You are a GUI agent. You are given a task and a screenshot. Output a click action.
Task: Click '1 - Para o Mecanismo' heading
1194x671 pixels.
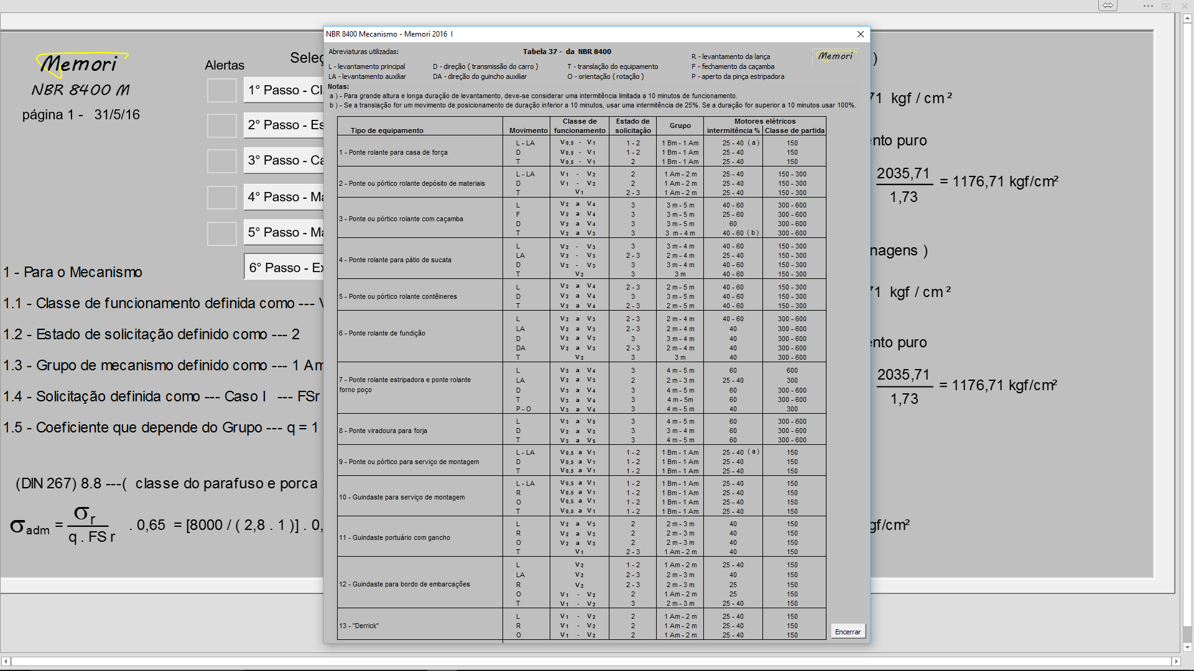[73, 272]
